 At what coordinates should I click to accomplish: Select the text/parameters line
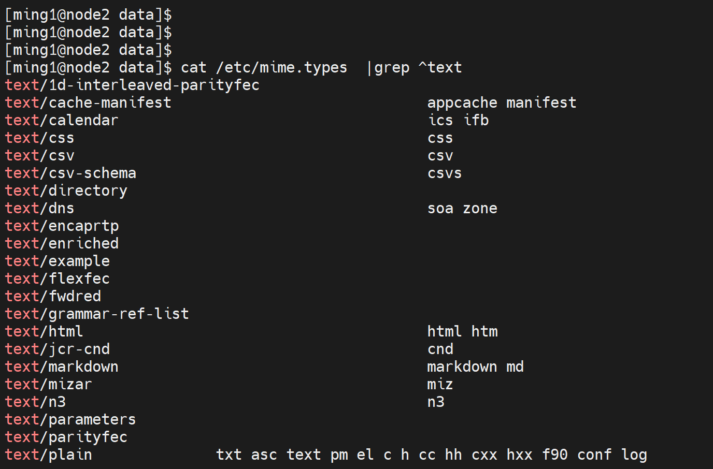coord(70,420)
